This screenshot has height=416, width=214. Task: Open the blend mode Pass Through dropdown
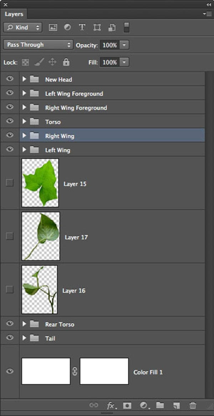38,45
